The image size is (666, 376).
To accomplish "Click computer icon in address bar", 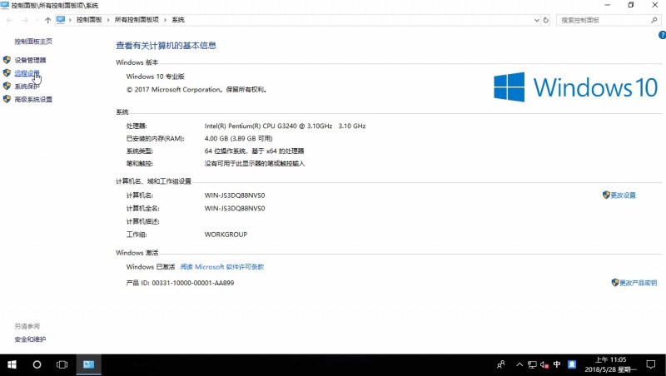I will point(60,19).
